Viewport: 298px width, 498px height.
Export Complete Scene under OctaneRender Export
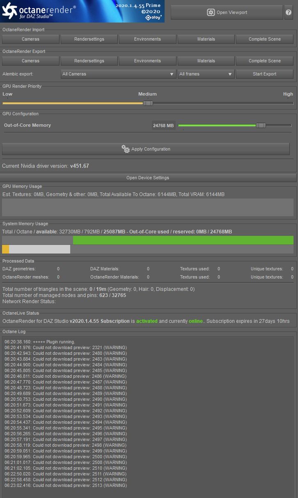point(265,61)
